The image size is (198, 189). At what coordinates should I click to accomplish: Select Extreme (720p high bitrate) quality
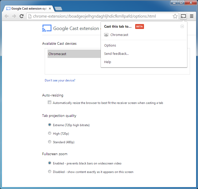(x=50, y=125)
